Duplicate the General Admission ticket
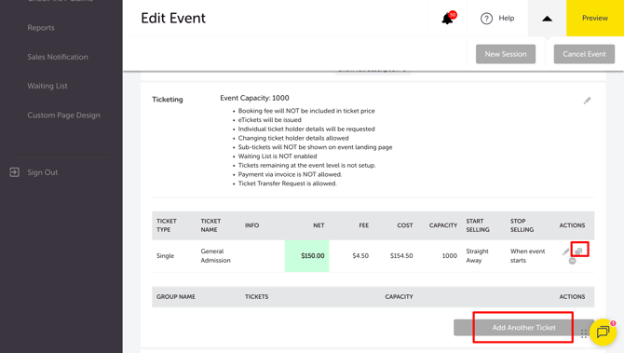 (x=579, y=251)
